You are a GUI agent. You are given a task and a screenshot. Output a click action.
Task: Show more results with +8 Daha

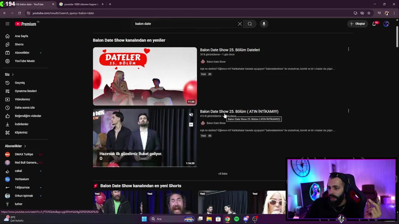click(223, 174)
